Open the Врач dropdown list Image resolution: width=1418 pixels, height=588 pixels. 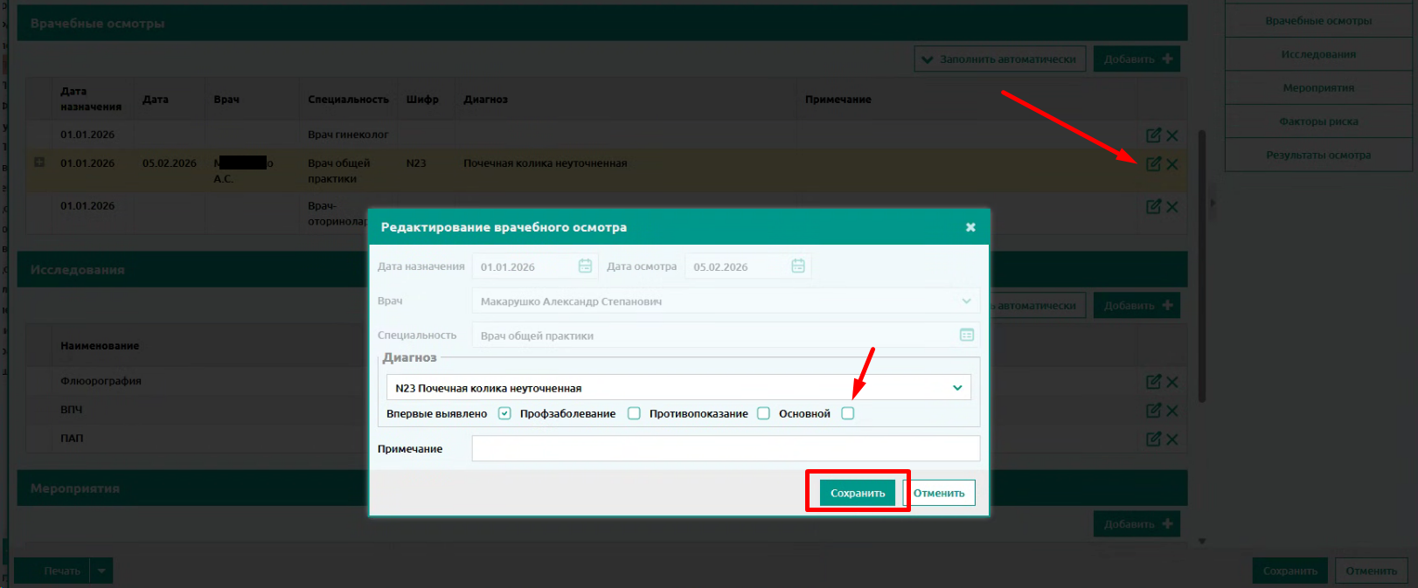[966, 301]
